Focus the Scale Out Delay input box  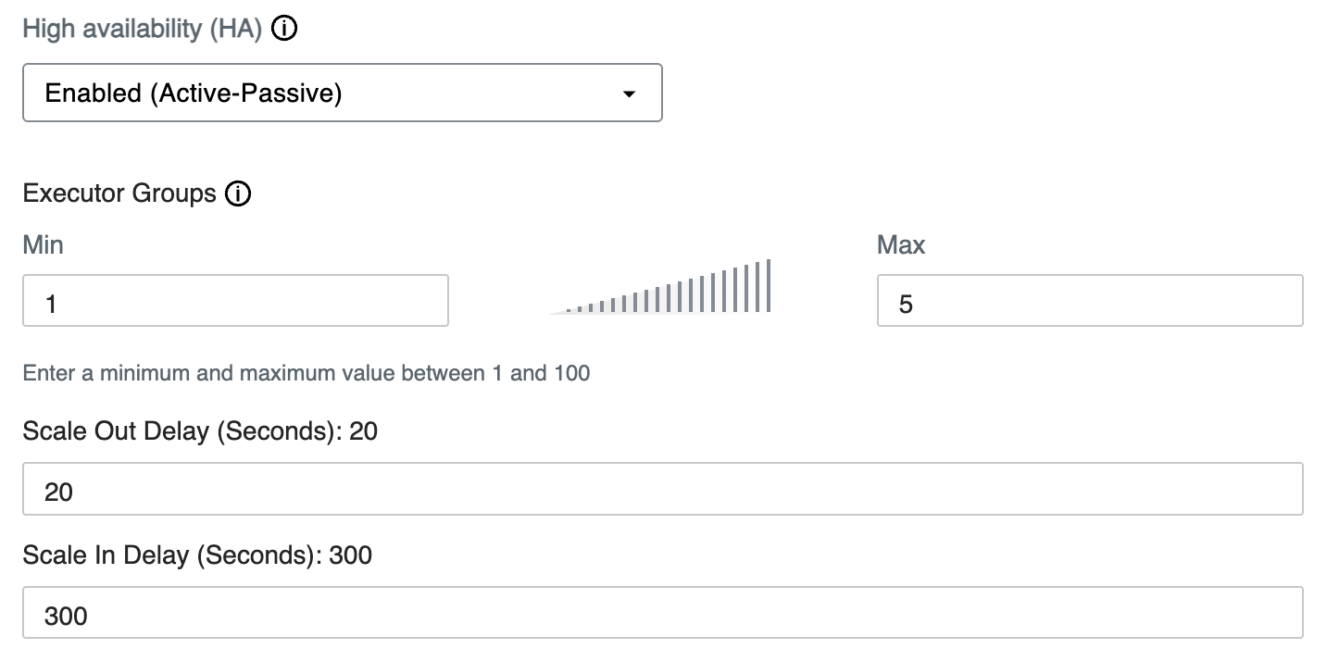(662, 490)
